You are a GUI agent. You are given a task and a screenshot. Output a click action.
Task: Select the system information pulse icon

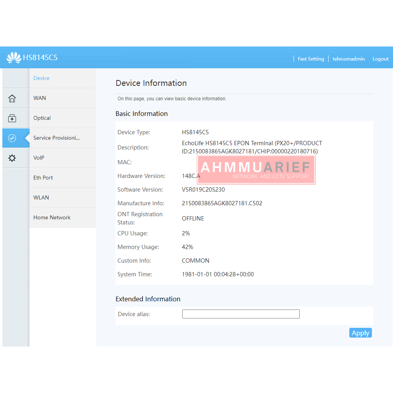tap(12, 138)
